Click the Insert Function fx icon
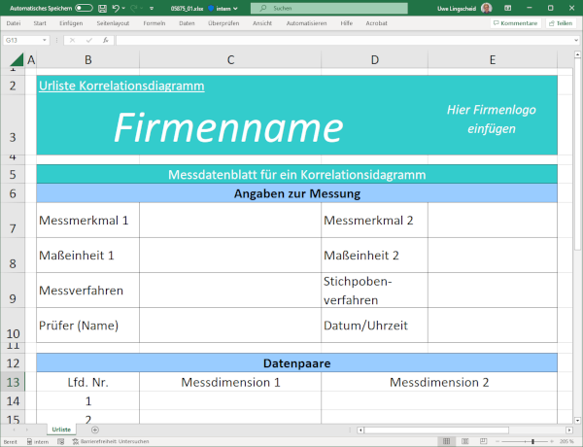The height and width of the screenshot is (447, 583). tap(105, 40)
